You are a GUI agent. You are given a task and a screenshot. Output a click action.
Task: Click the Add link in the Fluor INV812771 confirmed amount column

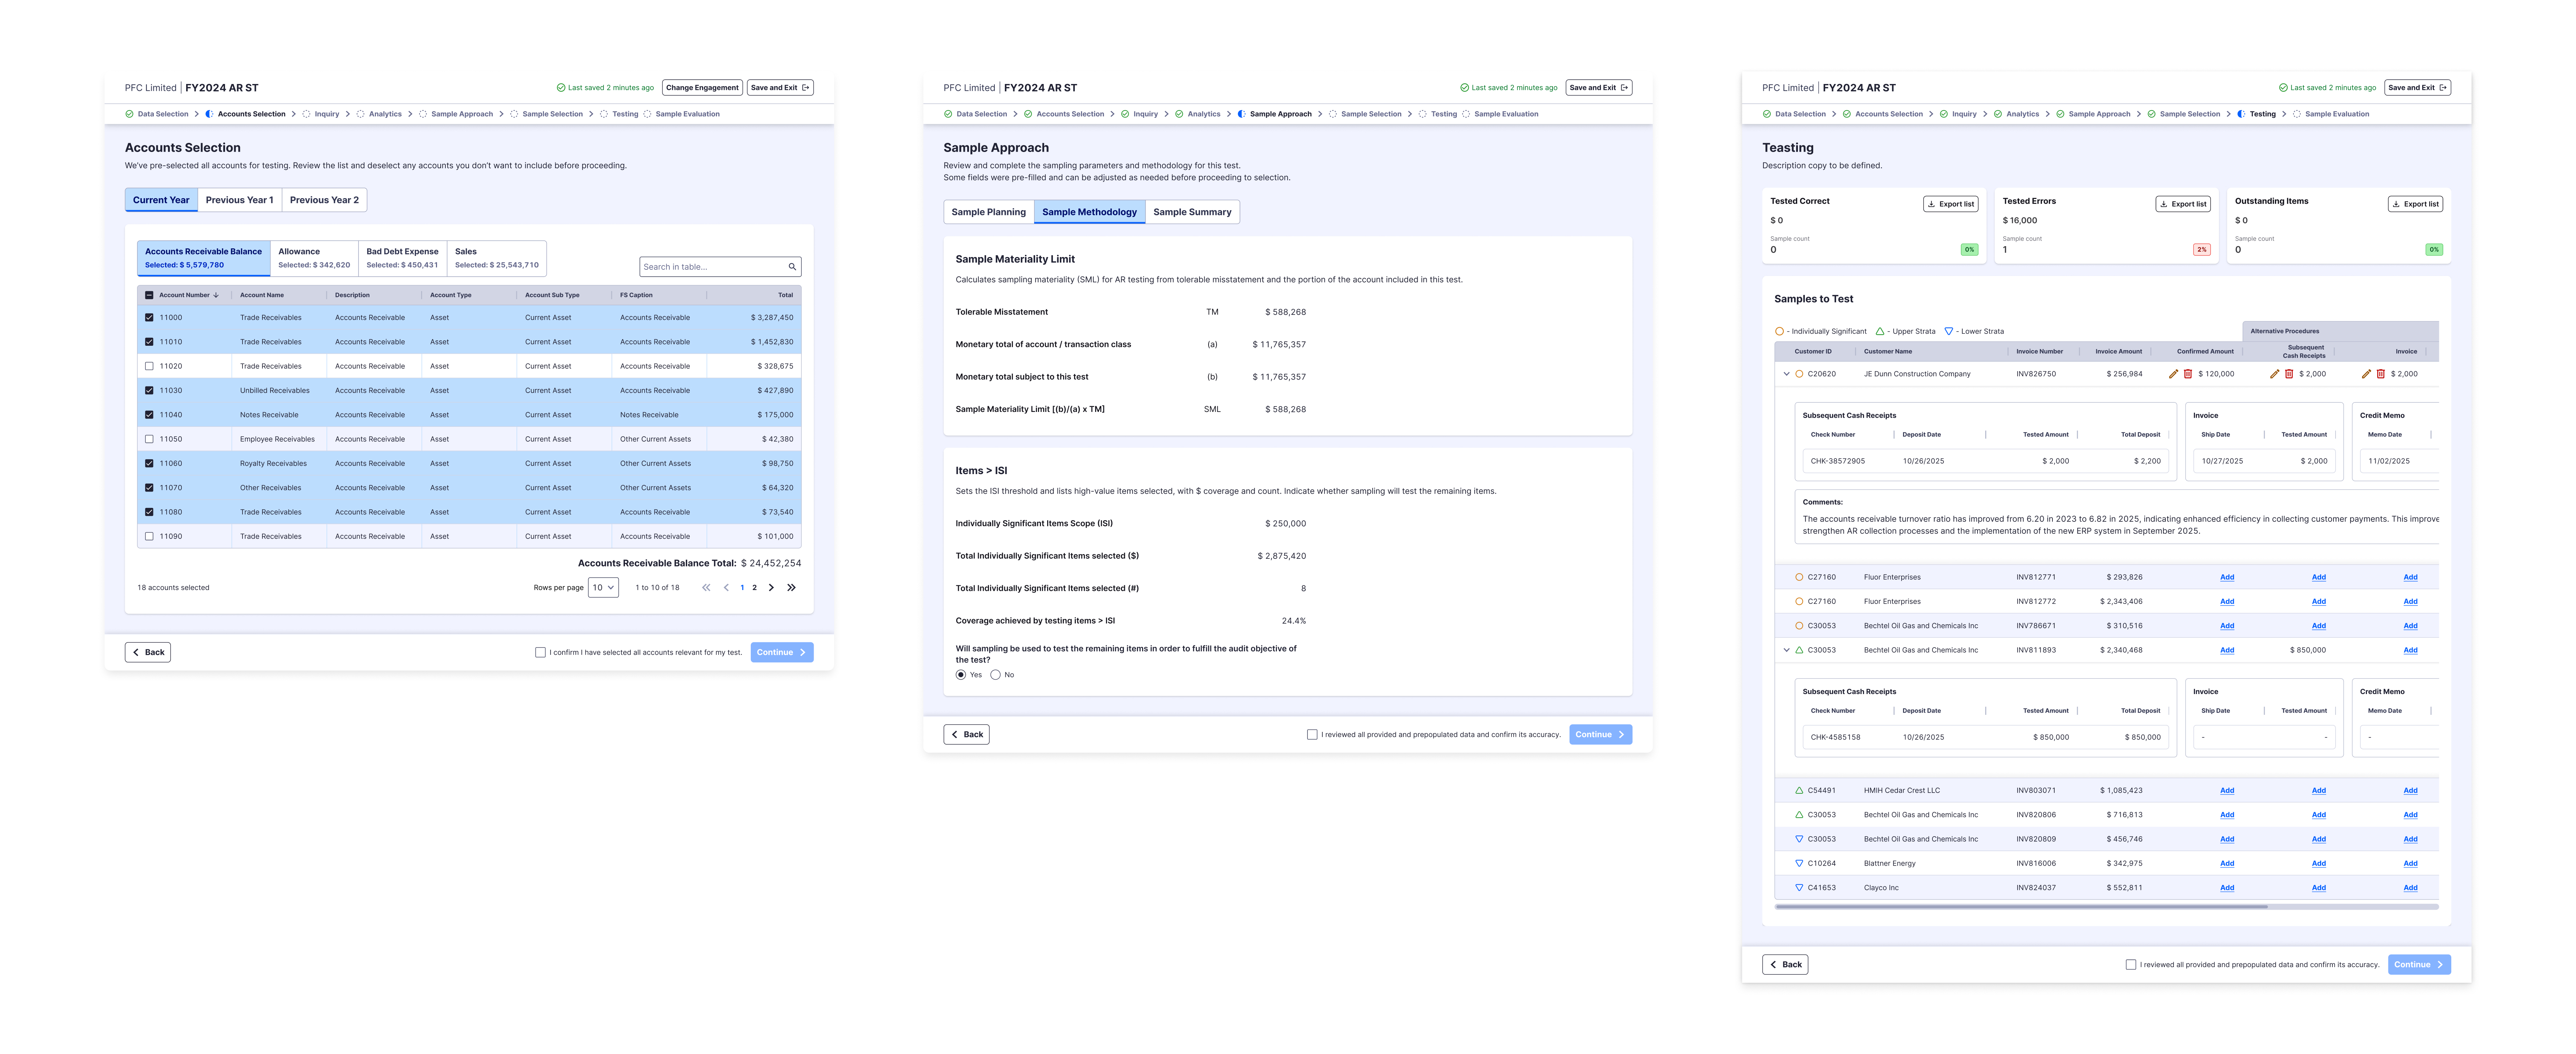pyautogui.click(x=2227, y=577)
